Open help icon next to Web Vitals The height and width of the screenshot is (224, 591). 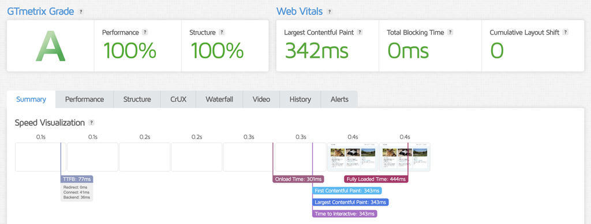(x=330, y=12)
